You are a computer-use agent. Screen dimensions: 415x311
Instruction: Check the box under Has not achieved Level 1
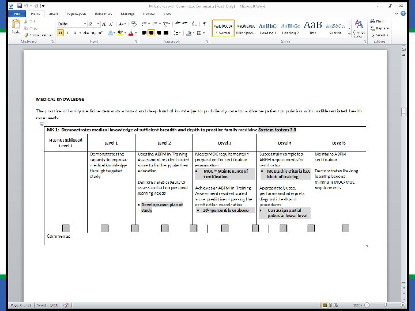(66, 228)
